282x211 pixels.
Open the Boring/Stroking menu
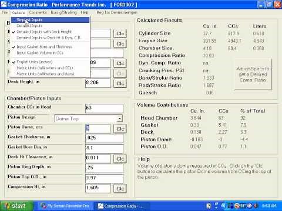click(x=63, y=12)
